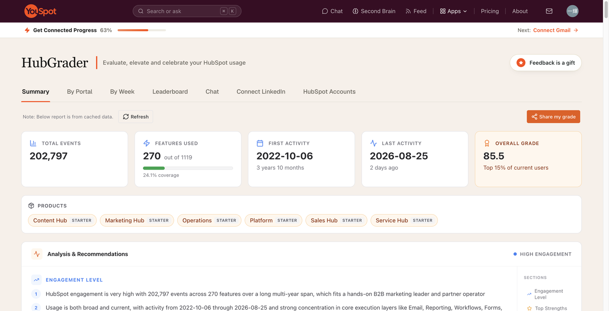Go to Pricing page

pos(490,11)
